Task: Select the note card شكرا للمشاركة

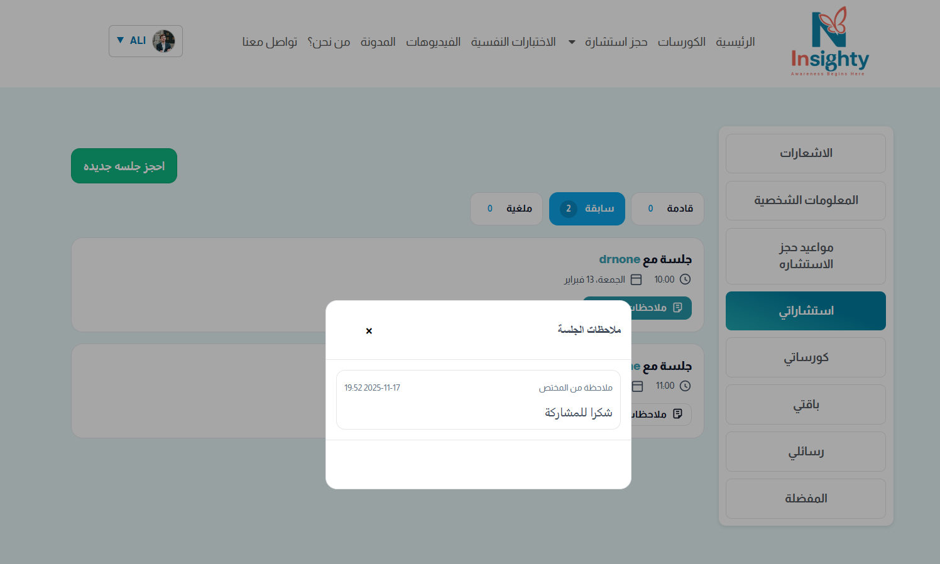Action: coord(478,400)
